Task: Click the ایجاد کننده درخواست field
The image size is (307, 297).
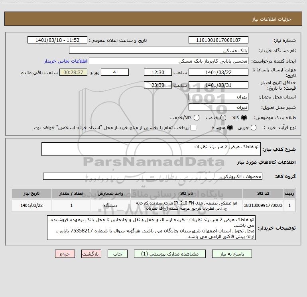Action: (169, 61)
